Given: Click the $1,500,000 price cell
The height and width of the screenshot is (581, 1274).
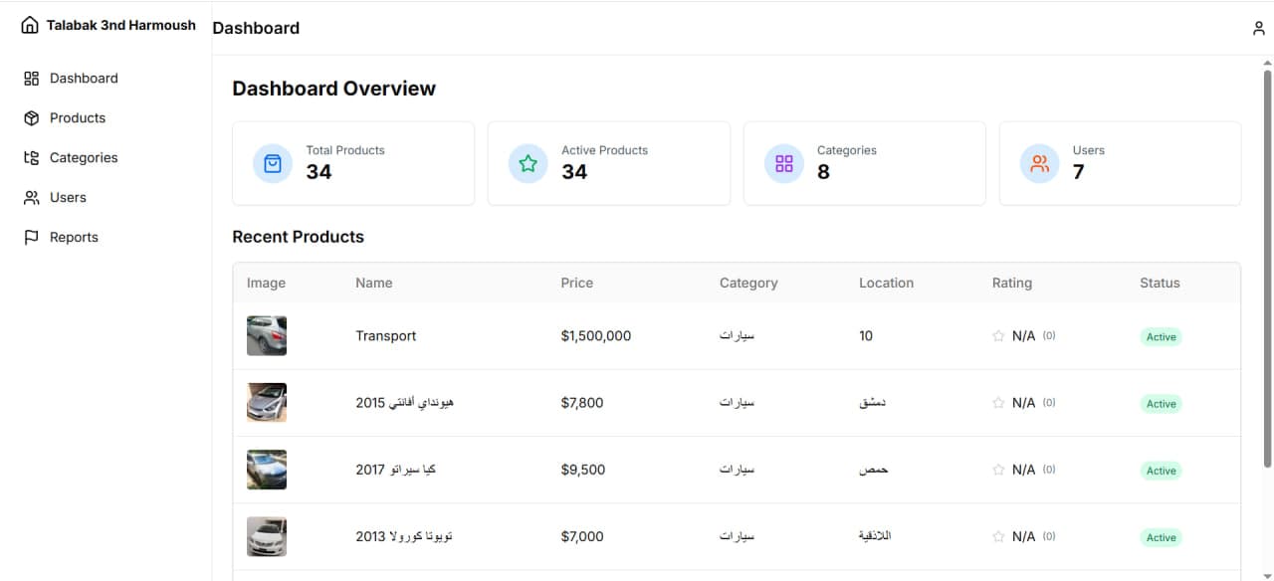Looking at the screenshot, I should tap(596, 336).
